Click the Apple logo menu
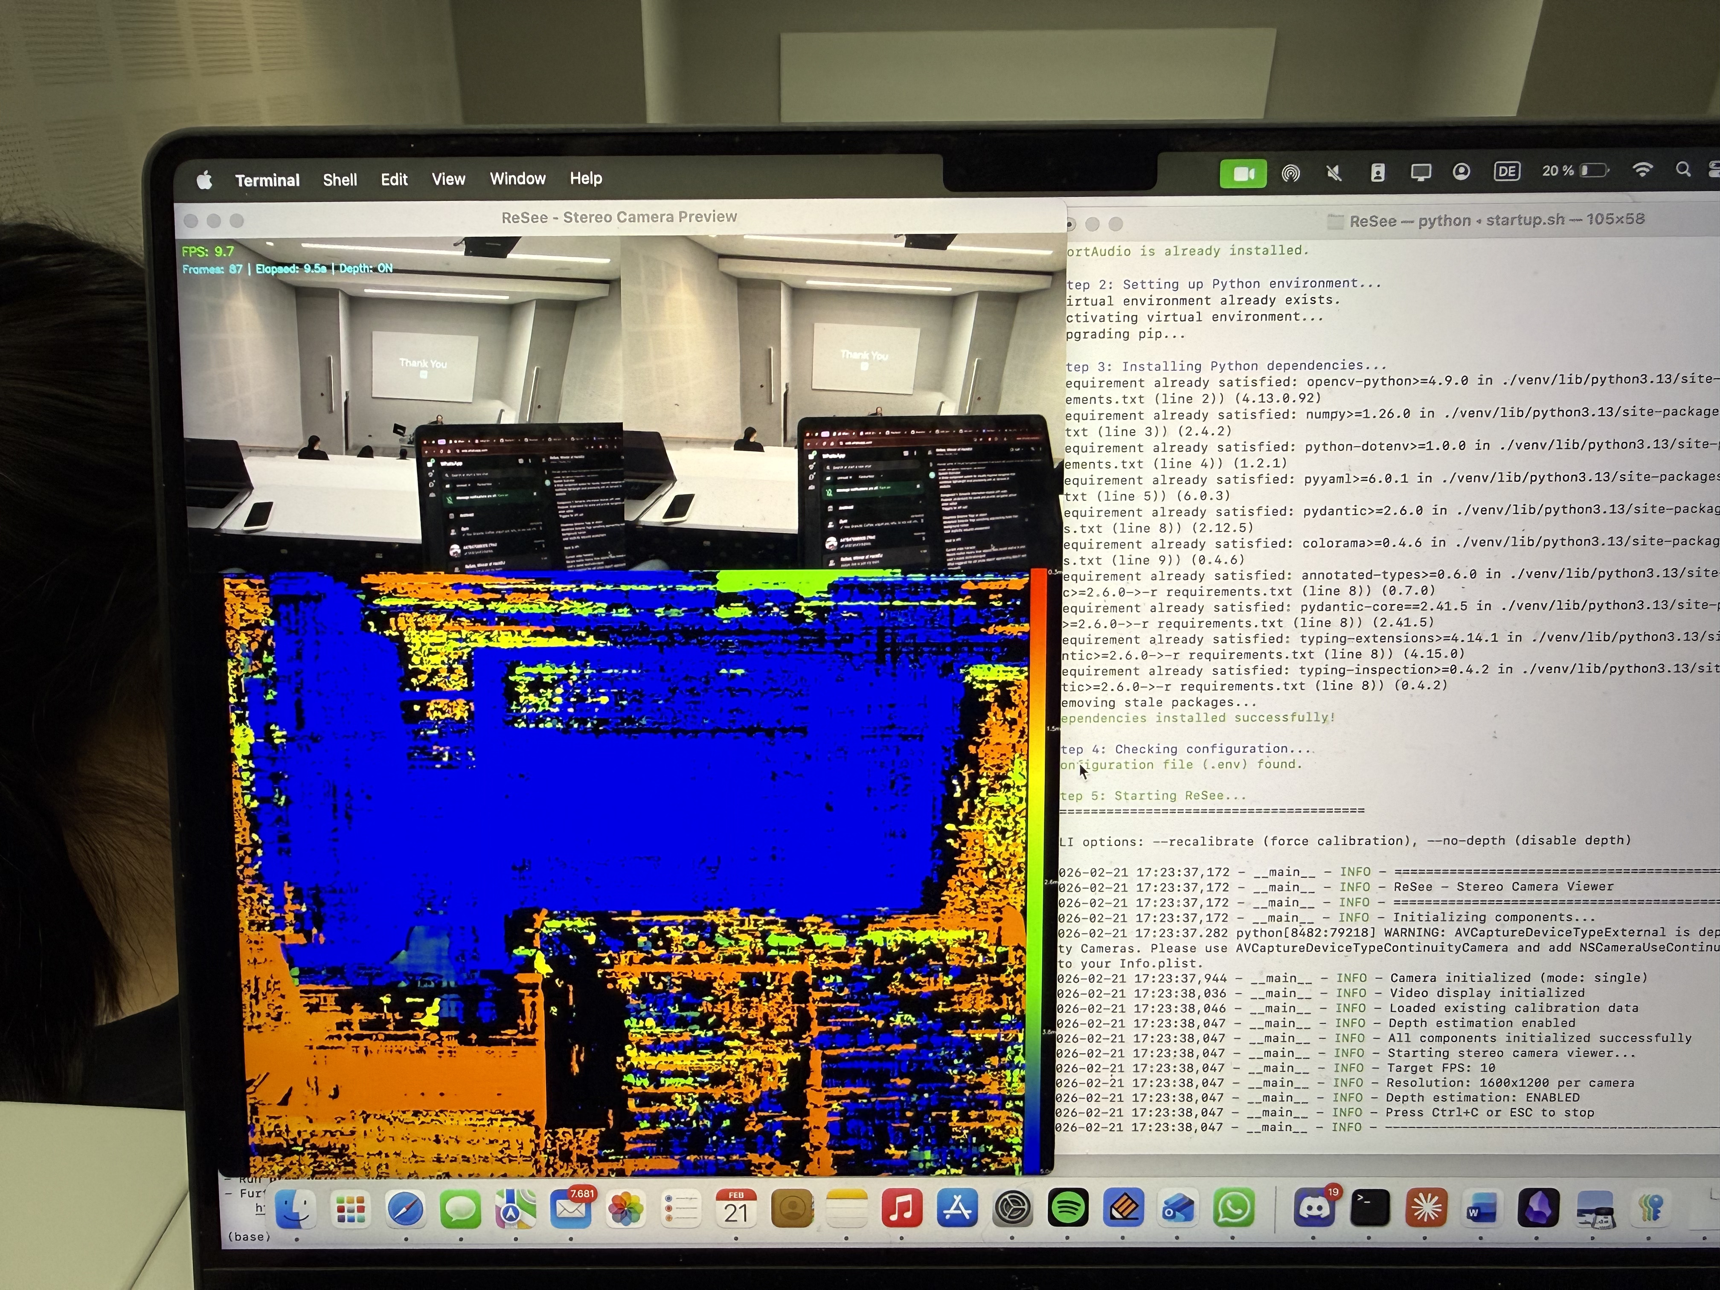 pyautogui.click(x=204, y=180)
